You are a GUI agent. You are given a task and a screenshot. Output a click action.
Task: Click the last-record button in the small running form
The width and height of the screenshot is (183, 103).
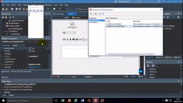pos(41,11)
